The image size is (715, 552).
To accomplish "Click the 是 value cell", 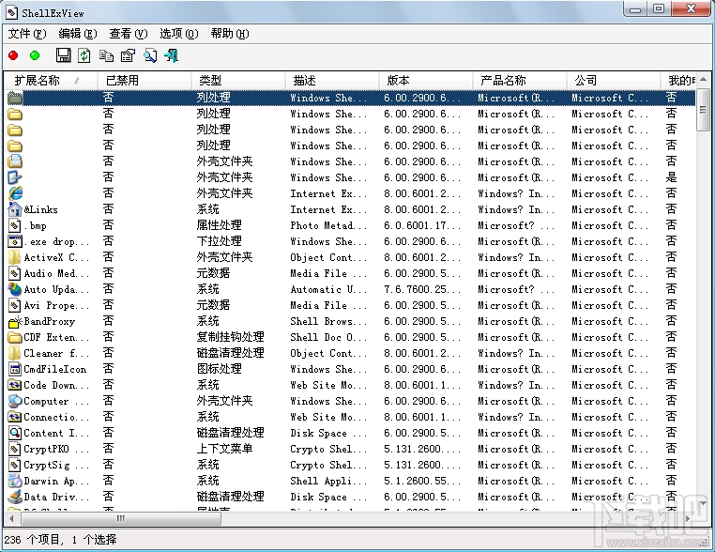I will 671,177.
